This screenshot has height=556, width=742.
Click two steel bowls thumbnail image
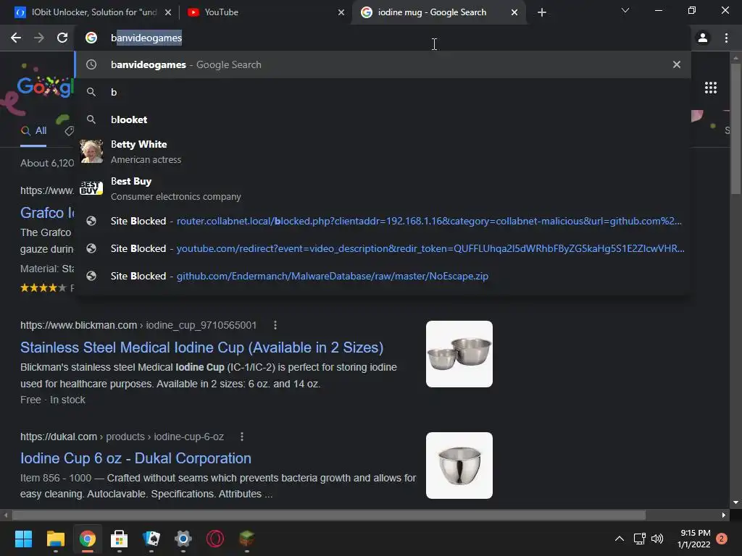pos(459,353)
